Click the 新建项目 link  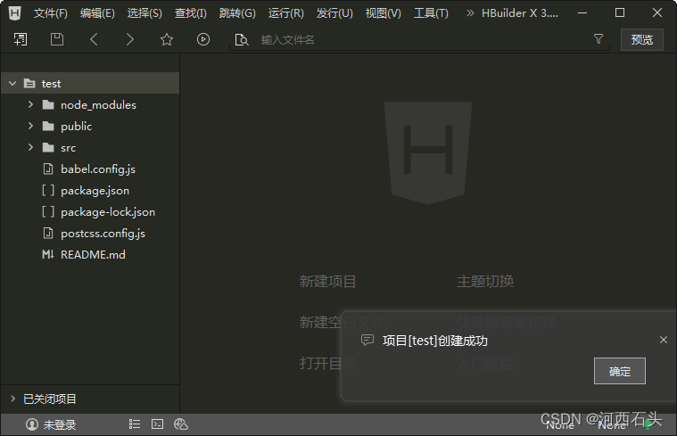click(327, 282)
